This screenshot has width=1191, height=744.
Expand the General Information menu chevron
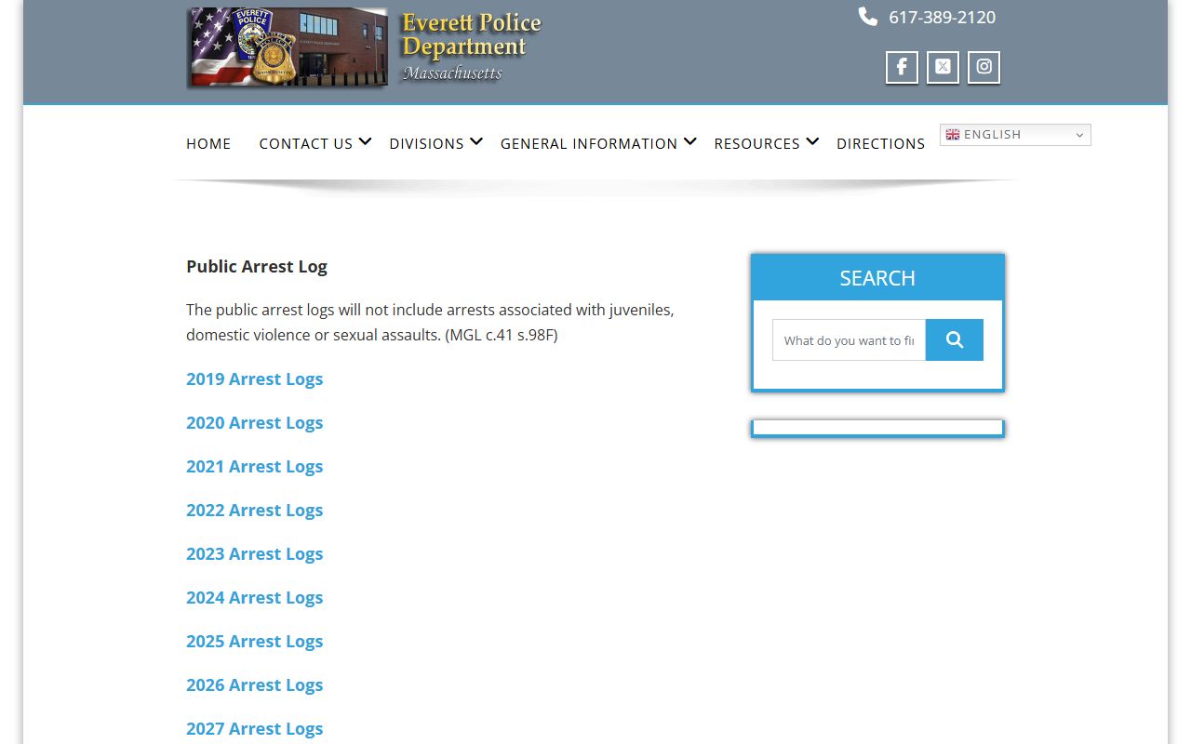690,141
